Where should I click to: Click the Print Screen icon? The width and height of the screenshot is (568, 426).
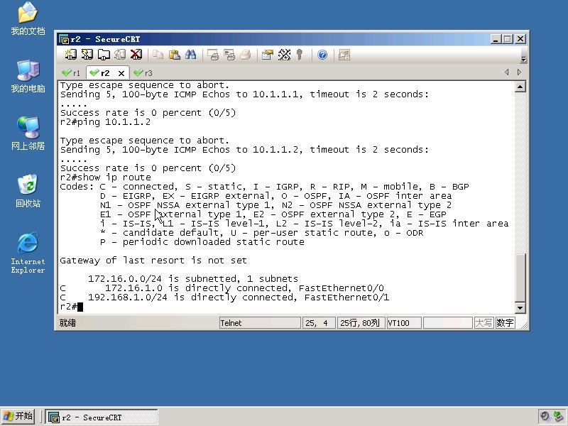click(213, 55)
